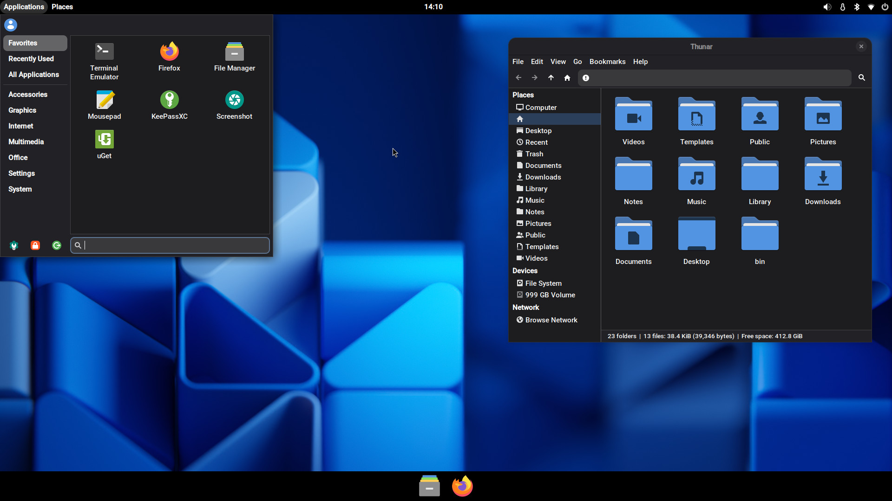Click Thunar's home folder toolbar button

pyautogui.click(x=567, y=78)
